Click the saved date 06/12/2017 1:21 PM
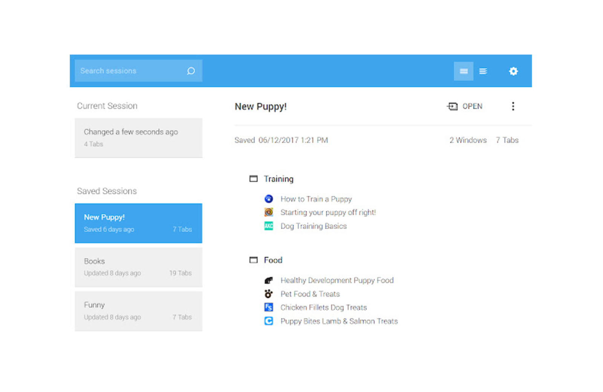 (x=293, y=140)
